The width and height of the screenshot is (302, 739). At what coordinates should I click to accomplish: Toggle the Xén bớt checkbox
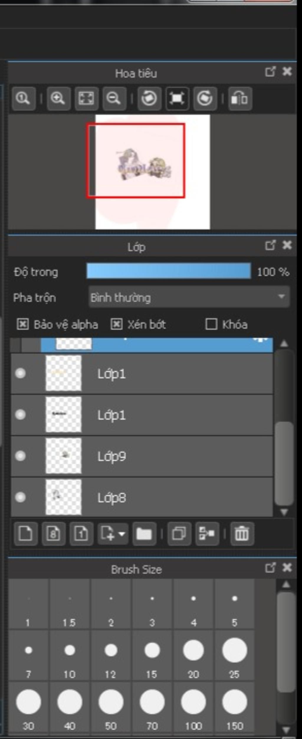116,324
